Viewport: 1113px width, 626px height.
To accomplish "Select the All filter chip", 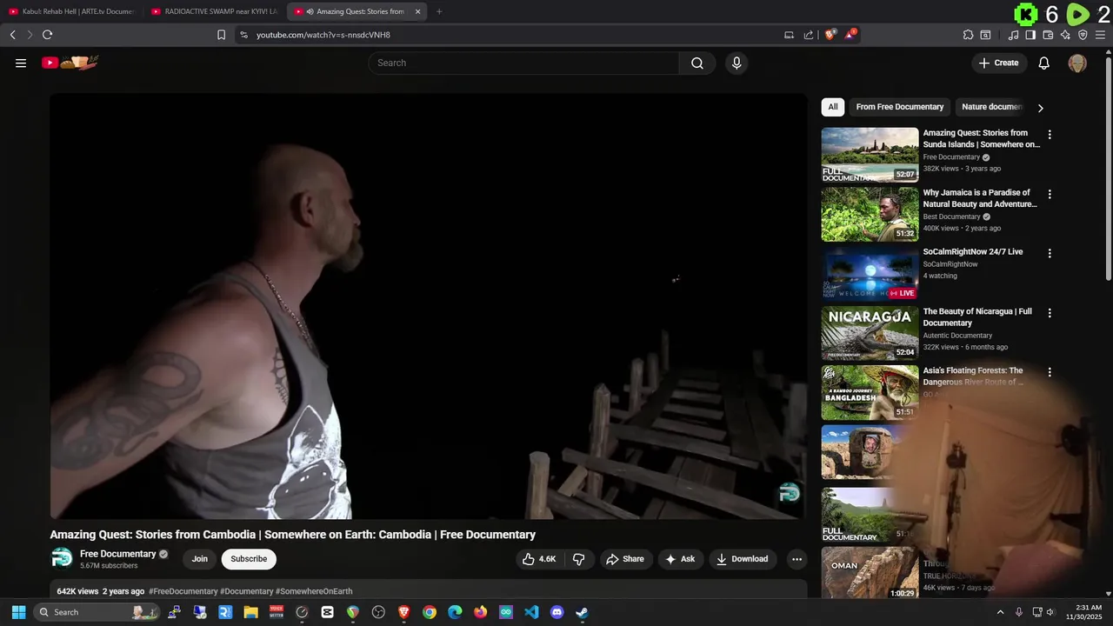I will point(833,107).
